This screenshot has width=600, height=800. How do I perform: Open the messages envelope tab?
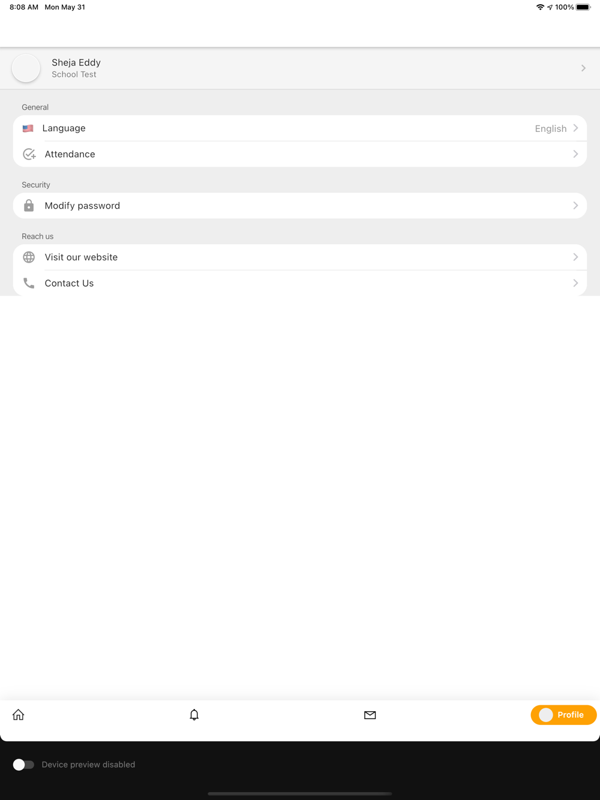tap(370, 715)
